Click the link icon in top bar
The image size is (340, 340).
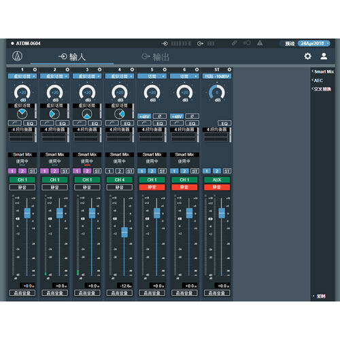coord(235,43)
